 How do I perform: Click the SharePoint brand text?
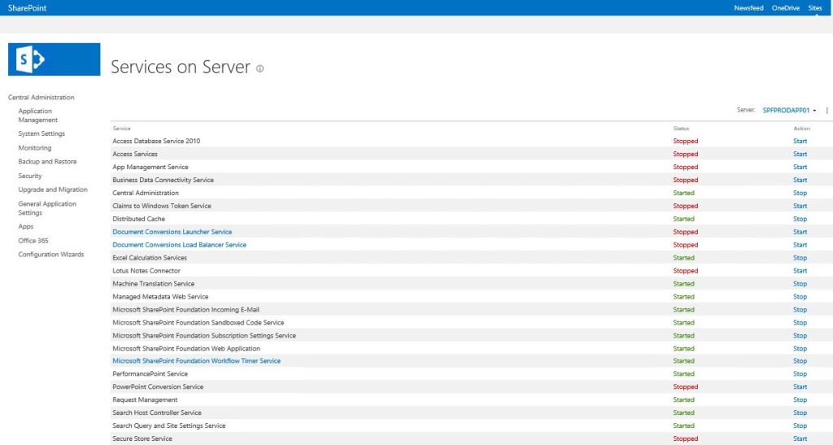(x=27, y=8)
